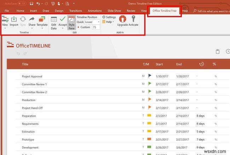The height and width of the screenshot is (155, 230).
Task: Click the Activate key icon
Action: [133, 19]
